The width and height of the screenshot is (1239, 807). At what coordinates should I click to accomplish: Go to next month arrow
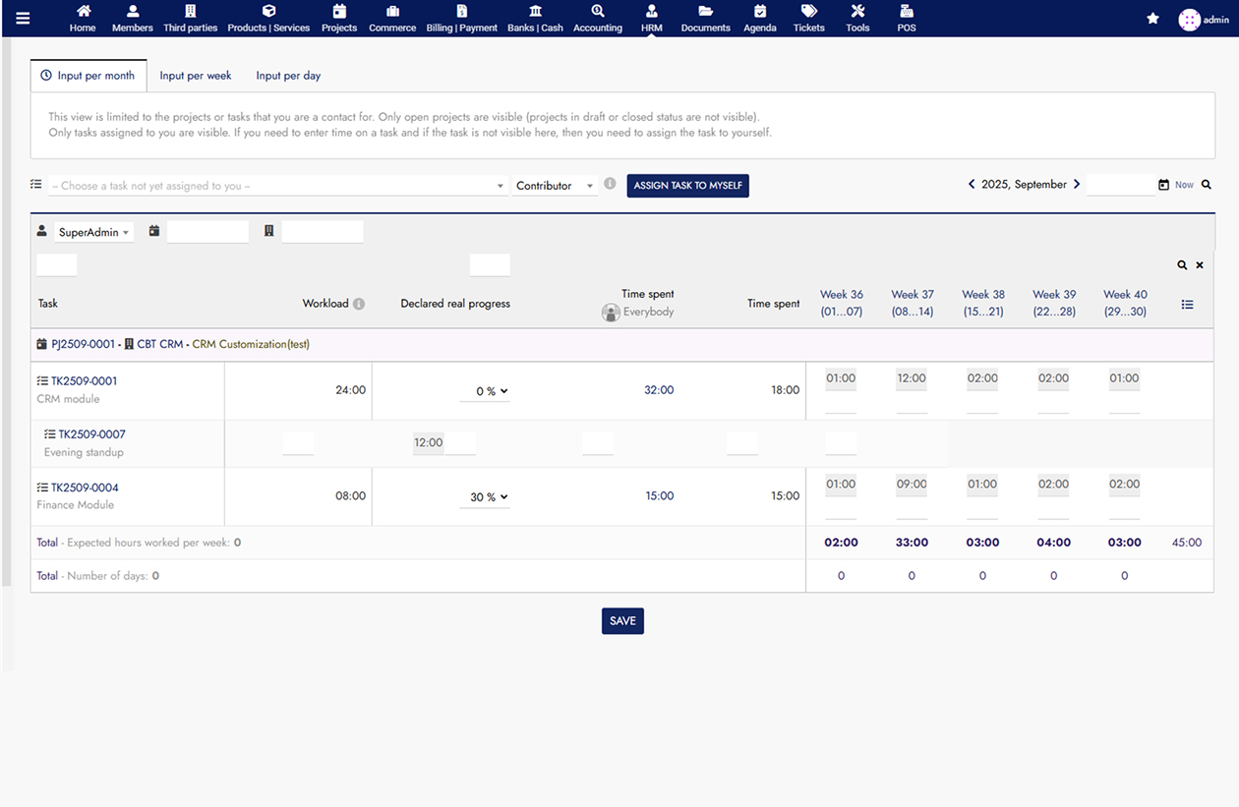click(1077, 185)
